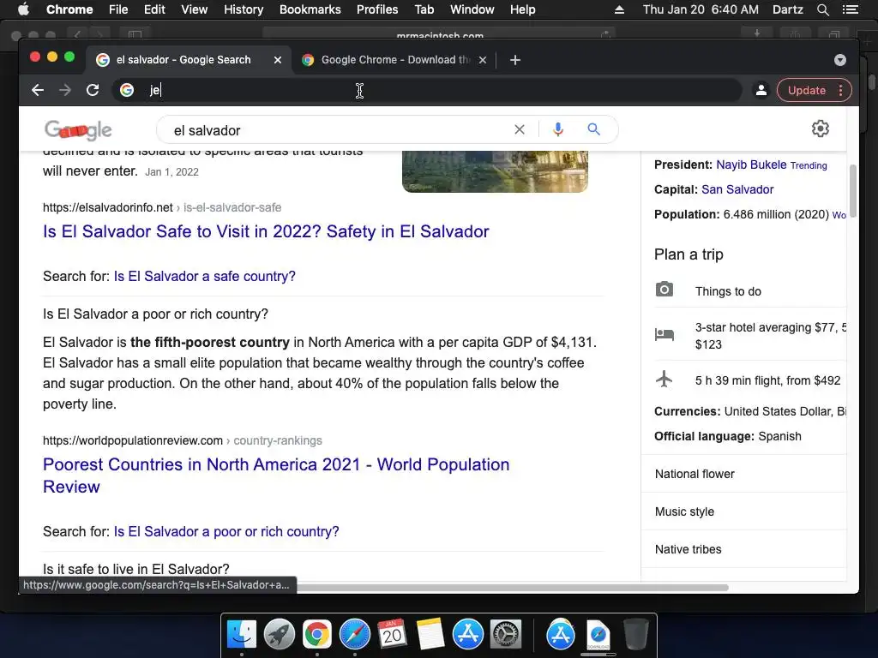Viewport: 878px width, 658px height.
Task: Open Notes from the dock
Action: click(430, 634)
